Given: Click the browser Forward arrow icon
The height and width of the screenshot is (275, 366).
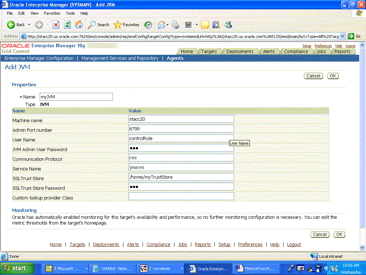Looking at the screenshot, I should pyautogui.click(x=39, y=25).
